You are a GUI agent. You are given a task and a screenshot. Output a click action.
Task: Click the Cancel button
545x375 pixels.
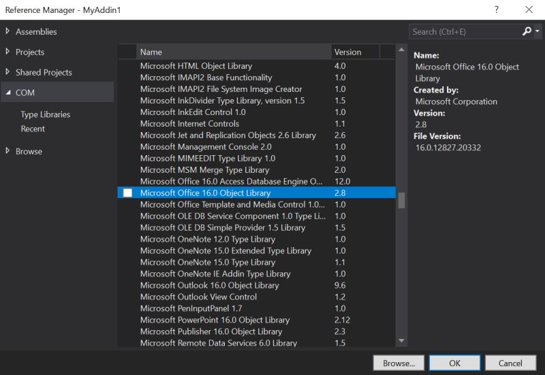510,363
